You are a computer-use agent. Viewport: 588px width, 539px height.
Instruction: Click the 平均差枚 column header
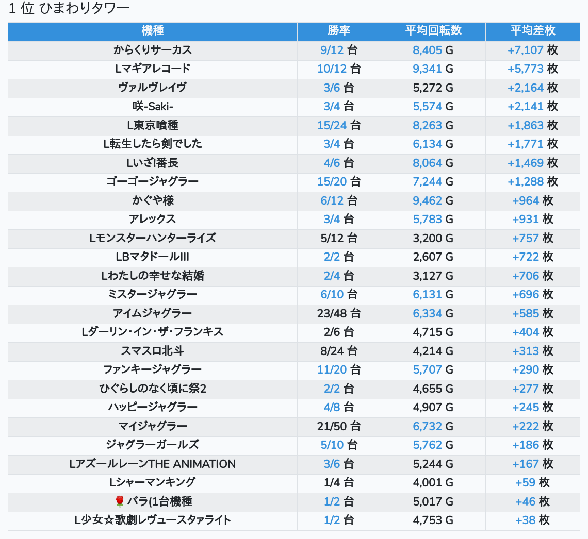click(x=532, y=31)
